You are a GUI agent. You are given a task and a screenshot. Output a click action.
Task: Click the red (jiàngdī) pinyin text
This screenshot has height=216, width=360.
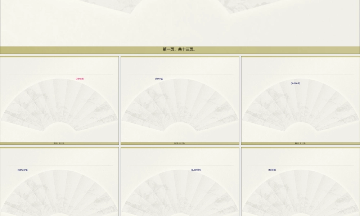point(80,79)
